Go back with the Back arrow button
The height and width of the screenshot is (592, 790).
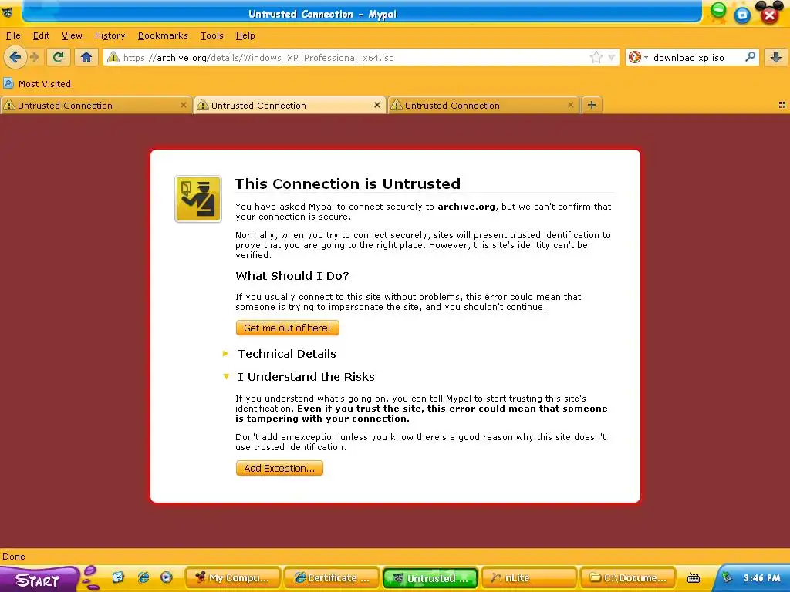coord(15,57)
